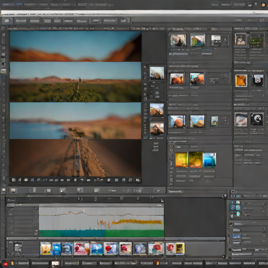Click the first icon in the toolbar under the preview
Screen dimensions: 268x268
[x=14, y=180]
